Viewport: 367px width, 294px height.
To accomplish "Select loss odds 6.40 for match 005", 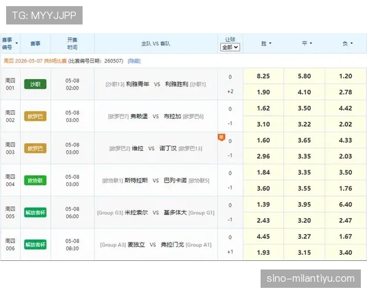I will click(346, 205).
